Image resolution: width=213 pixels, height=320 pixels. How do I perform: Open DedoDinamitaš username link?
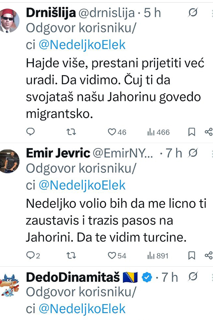(x=73, y=277)
